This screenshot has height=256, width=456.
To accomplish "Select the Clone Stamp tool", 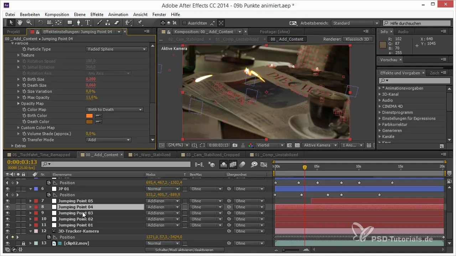I will [x=108, y=23].
